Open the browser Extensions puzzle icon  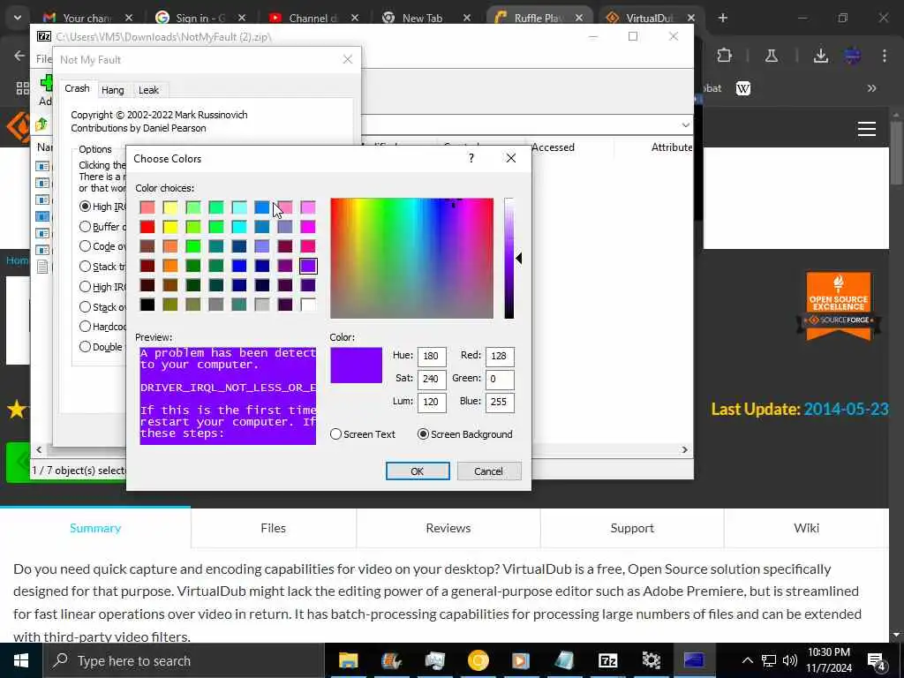[724, 56]
